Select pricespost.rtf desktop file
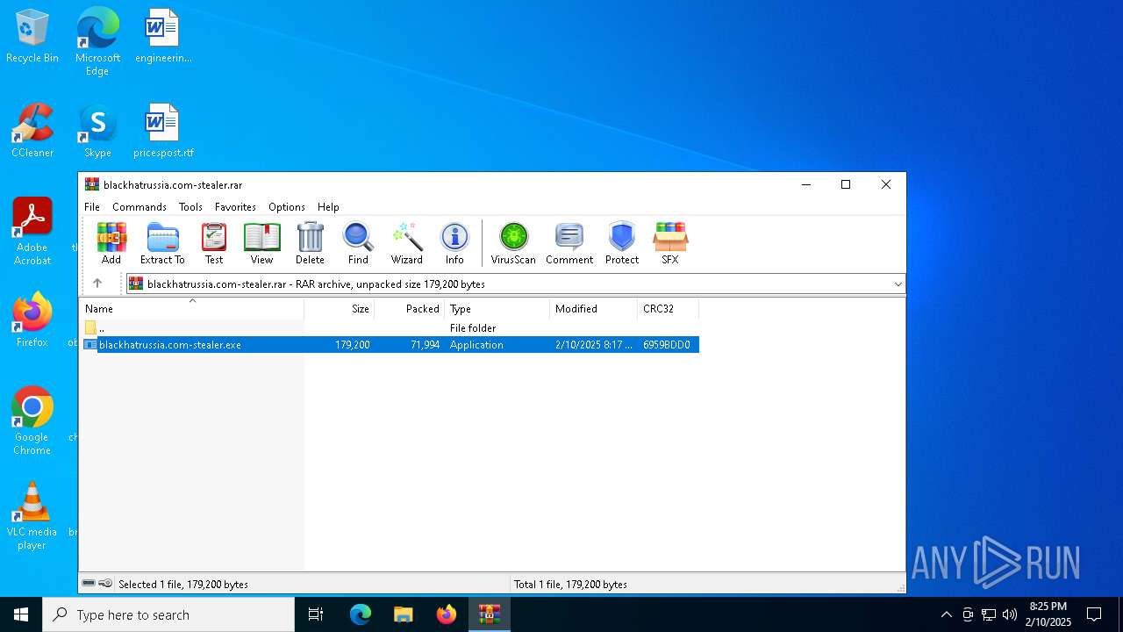 tap(163, 132)
